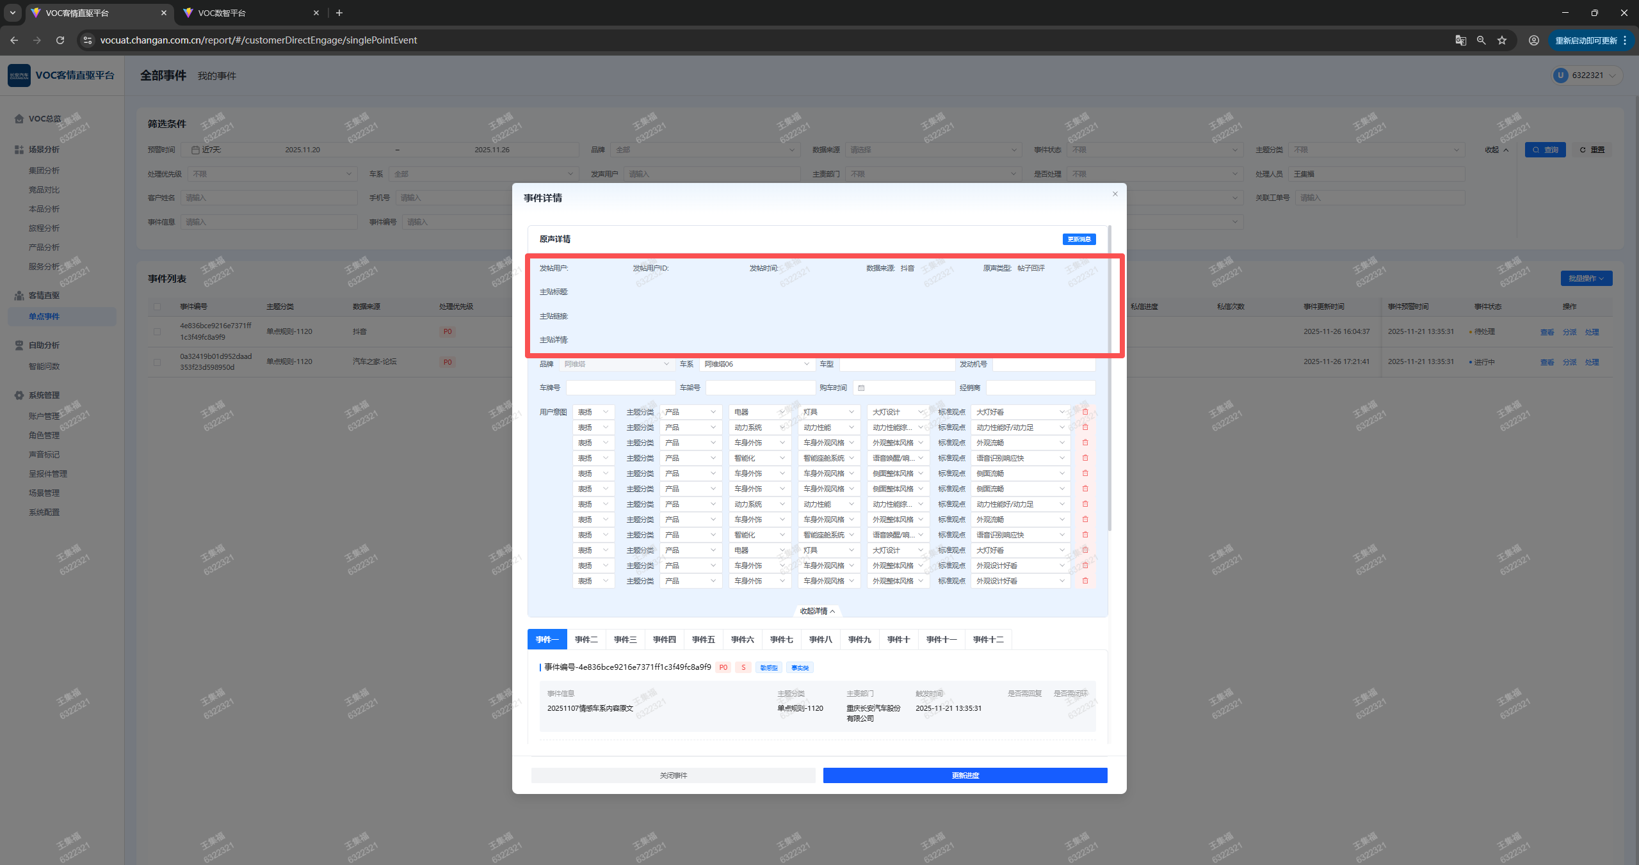Bookmark this page with the star icon
The image size is (1639, 865).
click(x=1502, y=40)
